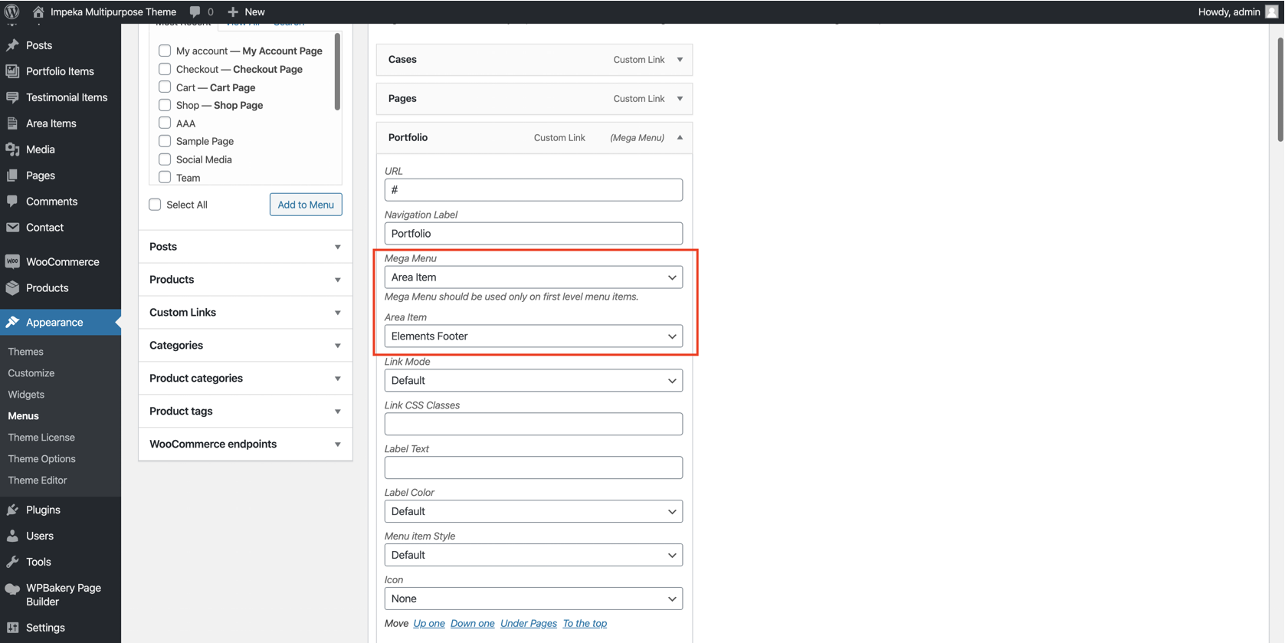Open the Label Color dropdown
1285x643 pixels.
click(x=533, y=511)
